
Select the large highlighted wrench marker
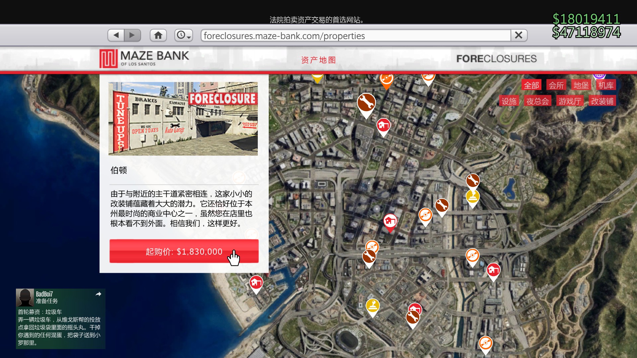[366, 104]
